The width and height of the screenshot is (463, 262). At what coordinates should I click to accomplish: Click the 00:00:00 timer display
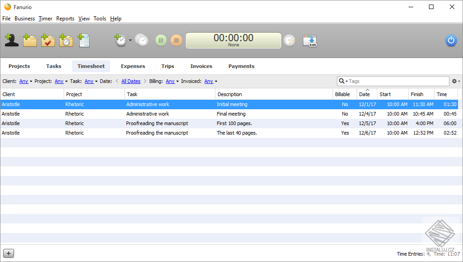tap(233, 40)
